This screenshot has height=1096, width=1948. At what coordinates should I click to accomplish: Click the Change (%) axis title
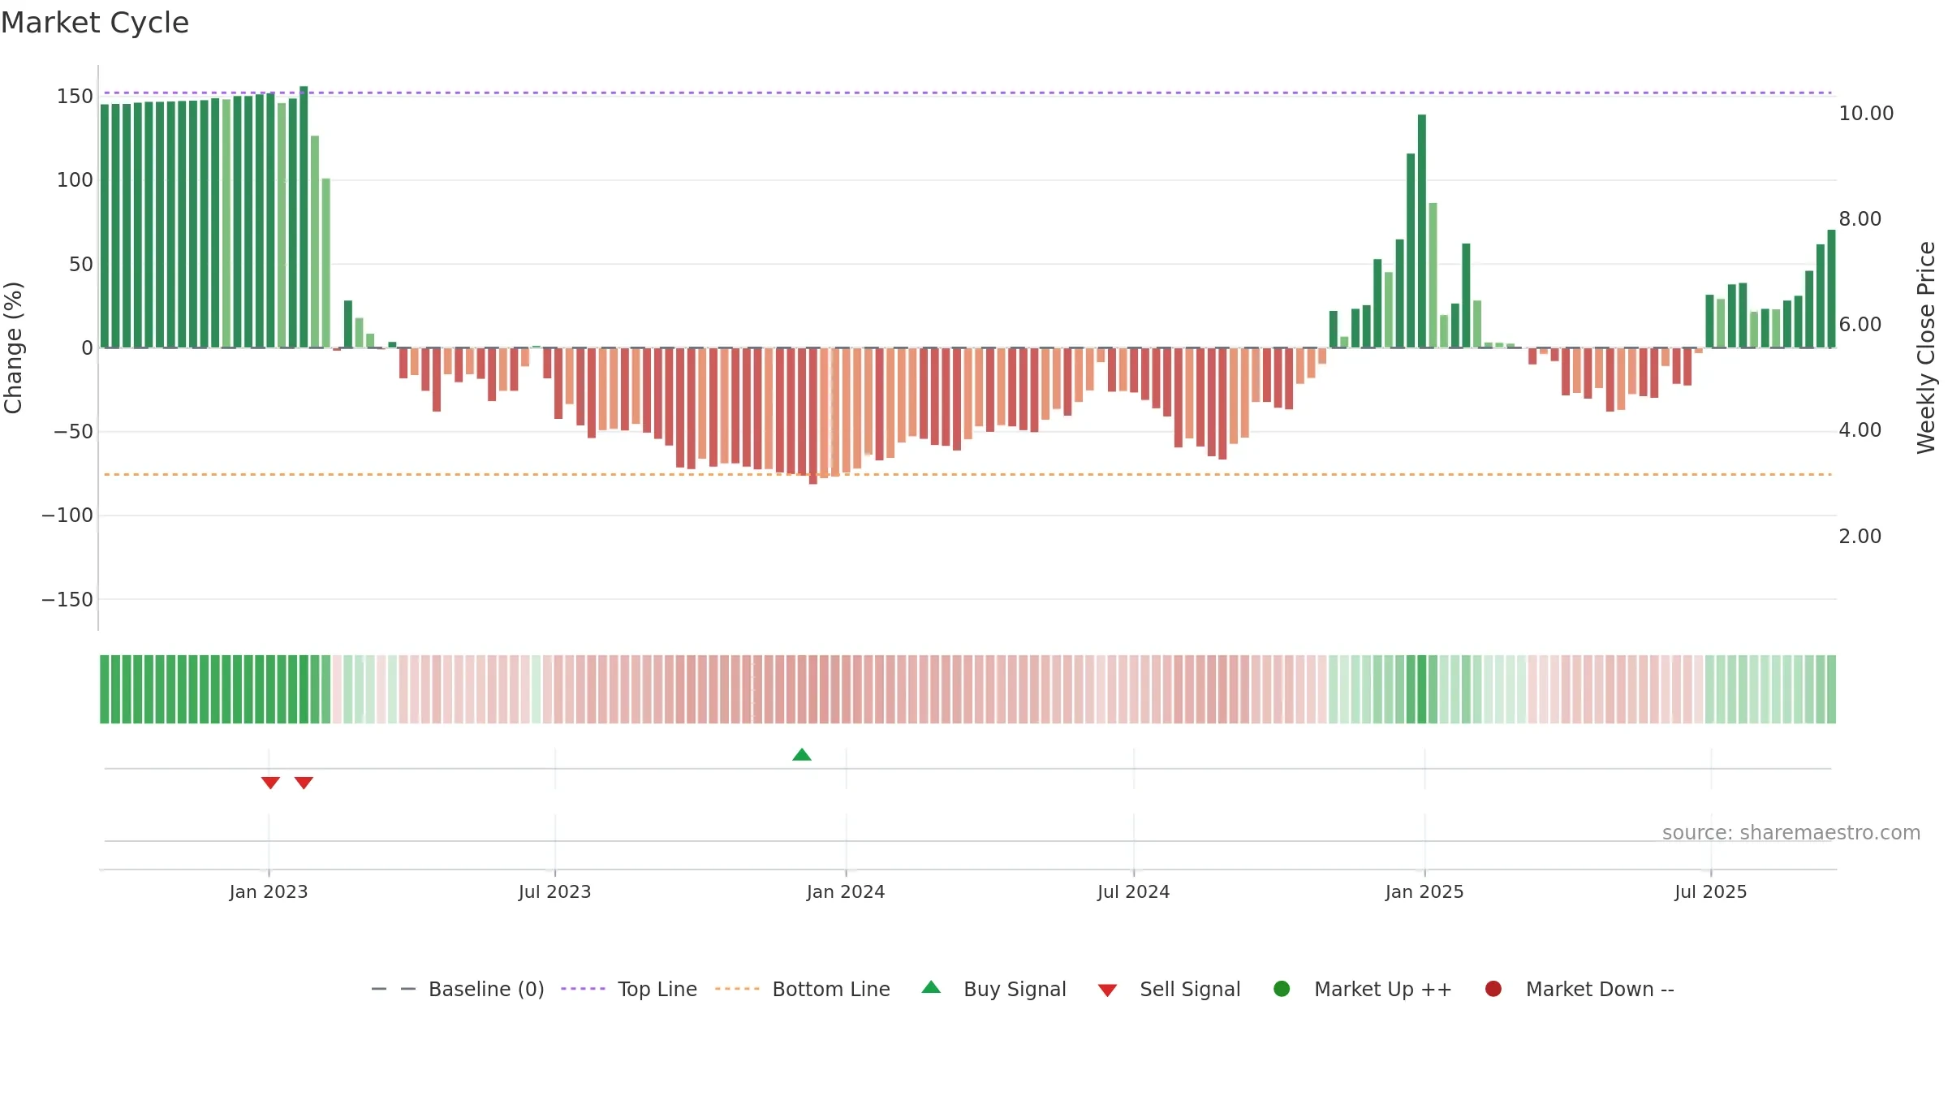(13, 347)
